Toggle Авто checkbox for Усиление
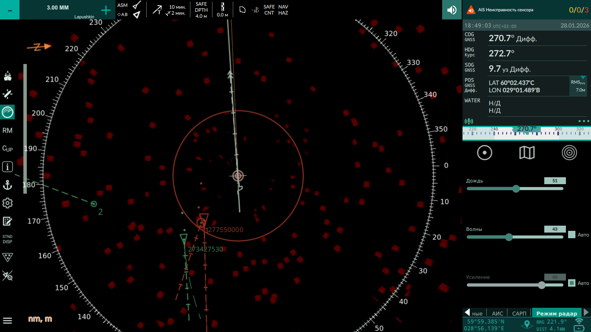 pyautogui.click(x=572, y=283)
